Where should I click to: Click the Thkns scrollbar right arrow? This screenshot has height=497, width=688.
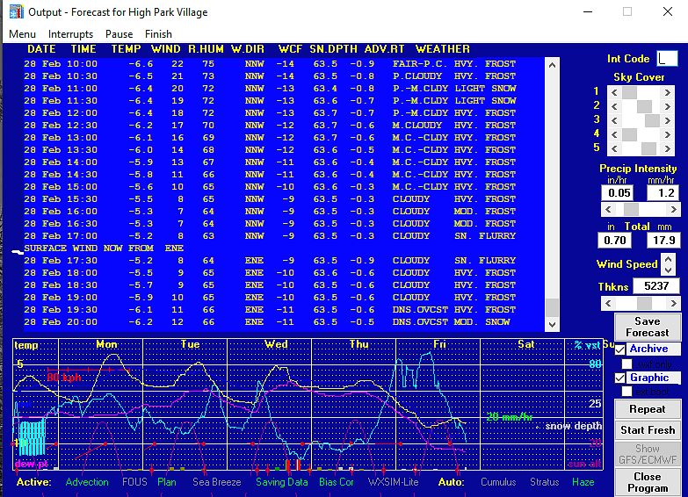pos(673,303)
